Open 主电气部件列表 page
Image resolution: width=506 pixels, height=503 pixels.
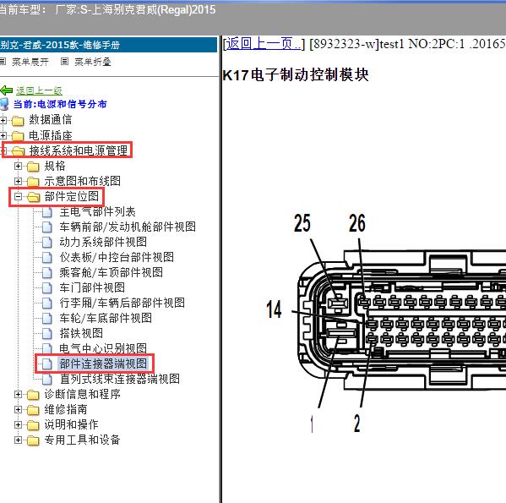tap(97, 212)
